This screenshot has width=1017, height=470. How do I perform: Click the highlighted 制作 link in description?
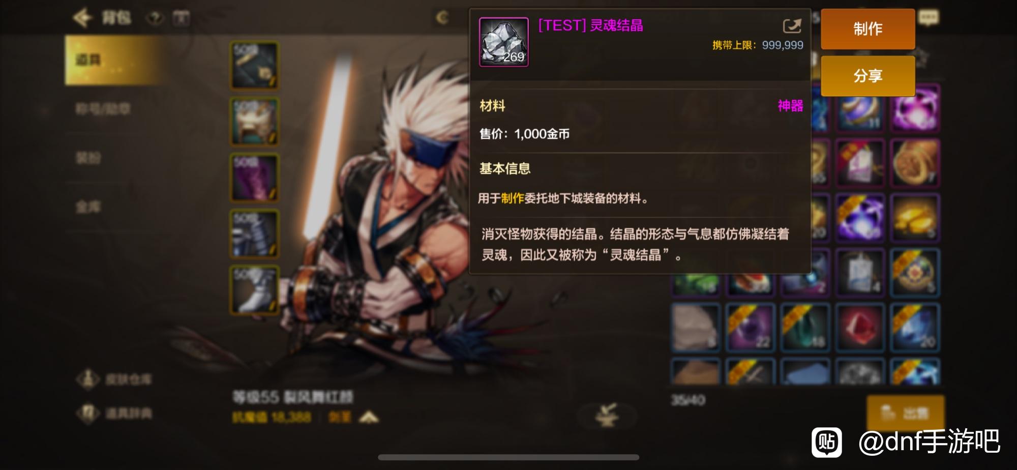(x=512, y=198)
